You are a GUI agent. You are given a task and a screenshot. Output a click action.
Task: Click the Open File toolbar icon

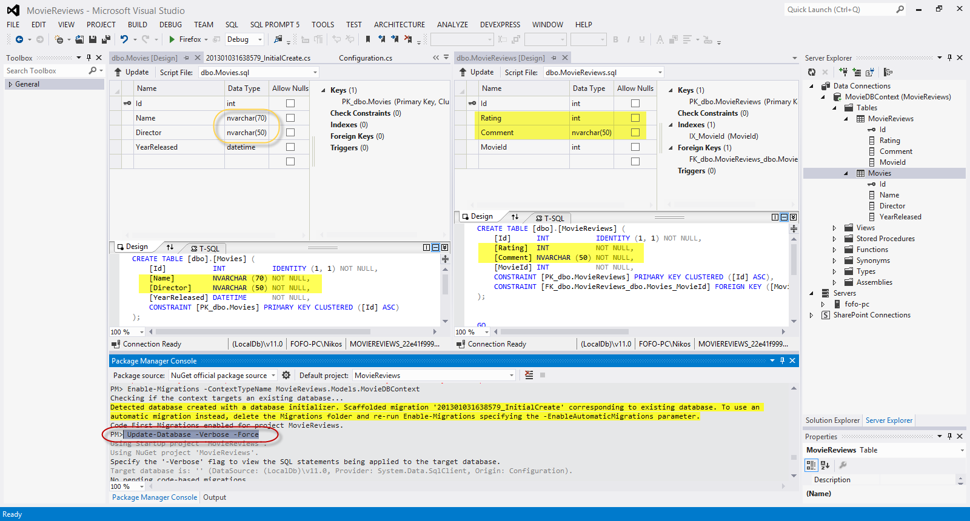click(79, 39)
